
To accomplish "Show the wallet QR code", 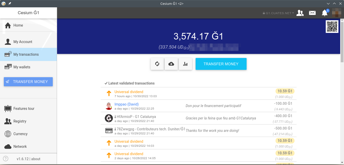I will click(332, 27).
